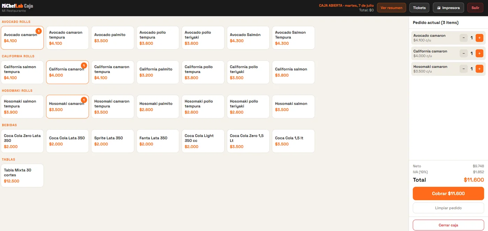Add Coca Cola Zero Lata 350

pyautogui.click(x=22, y=141)
